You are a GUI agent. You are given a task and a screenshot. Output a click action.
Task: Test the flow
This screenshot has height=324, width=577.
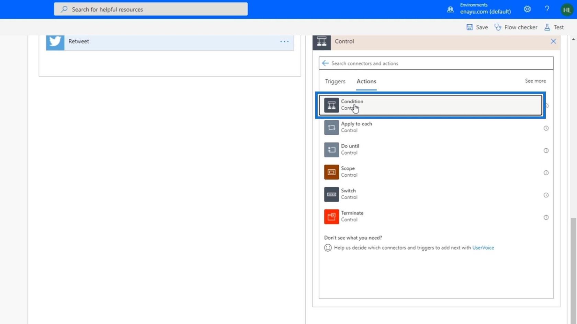pos(554,27)
